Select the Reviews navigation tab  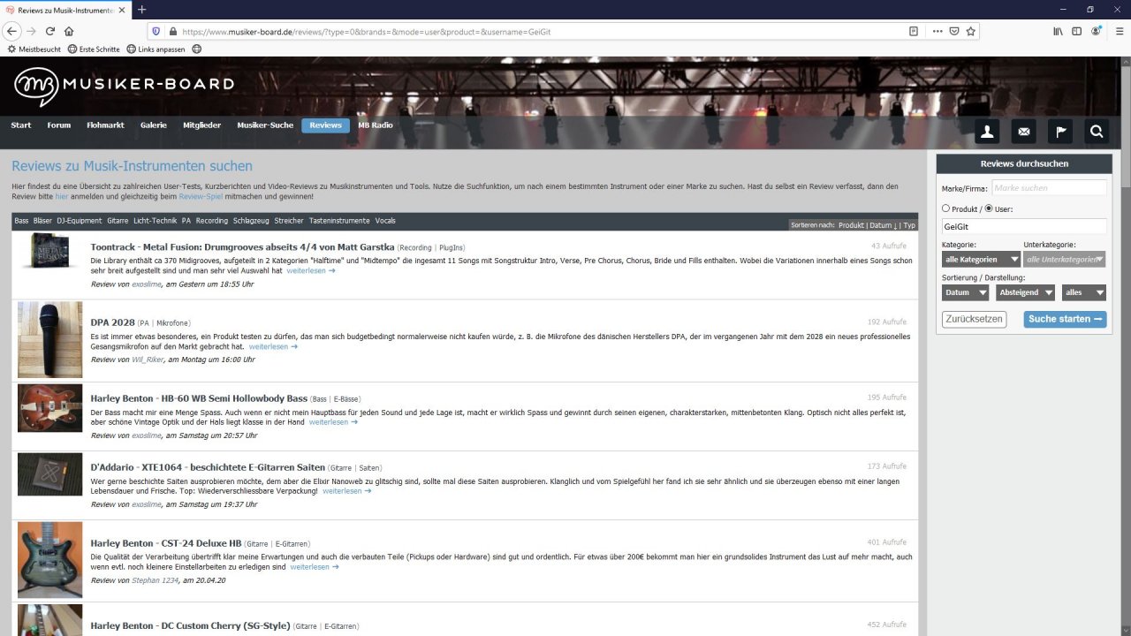325,125
